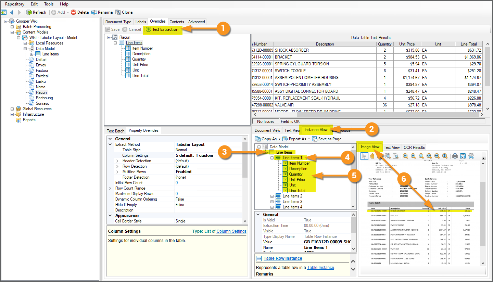The height and width of the screenshot is (282, 493).
Task: Expand the Line Items 2 row node
Action: click(272, 196)
